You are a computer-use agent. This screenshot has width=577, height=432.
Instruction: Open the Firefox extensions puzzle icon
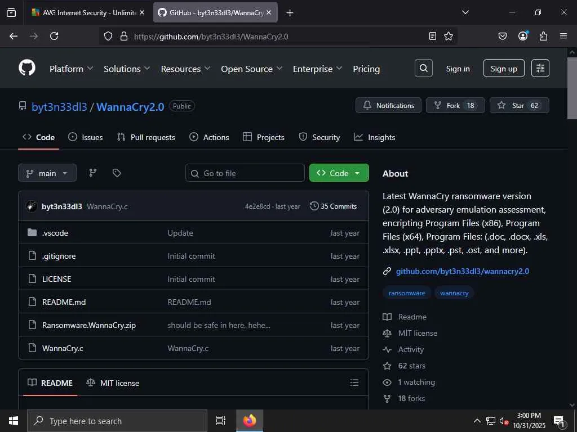coord(543,36)
